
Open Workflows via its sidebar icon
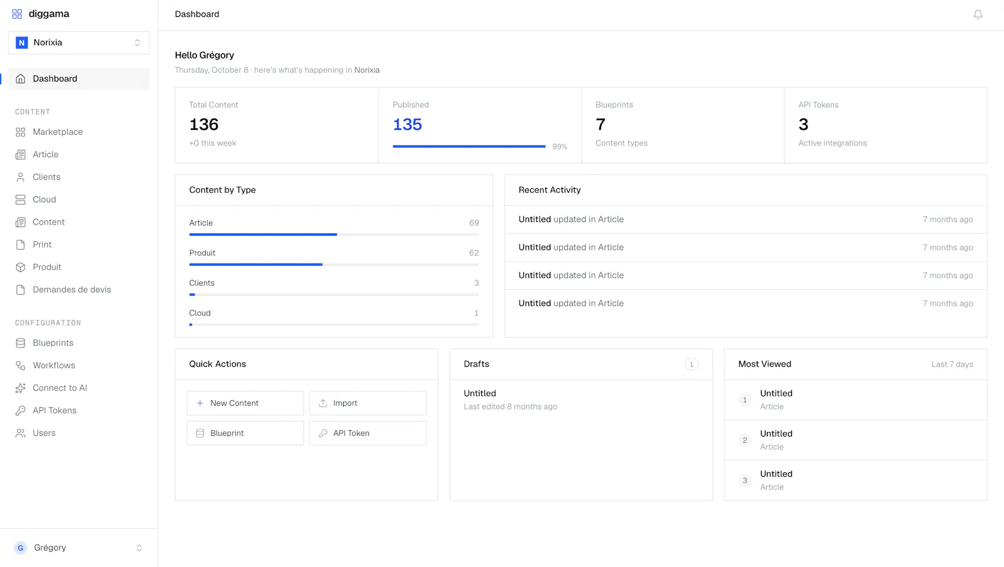point(21,366)
